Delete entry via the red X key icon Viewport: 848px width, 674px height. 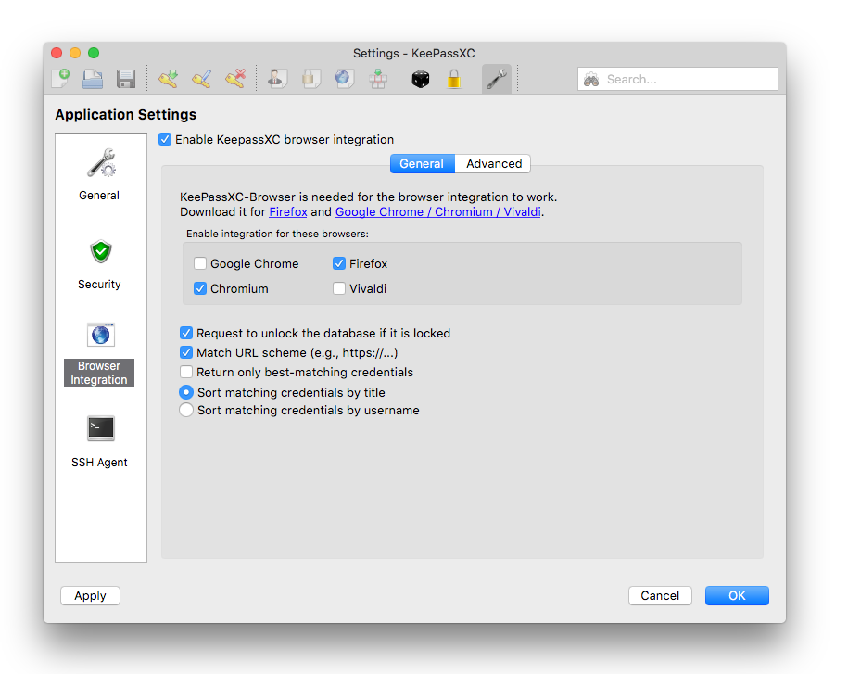[x=235, y=79]
